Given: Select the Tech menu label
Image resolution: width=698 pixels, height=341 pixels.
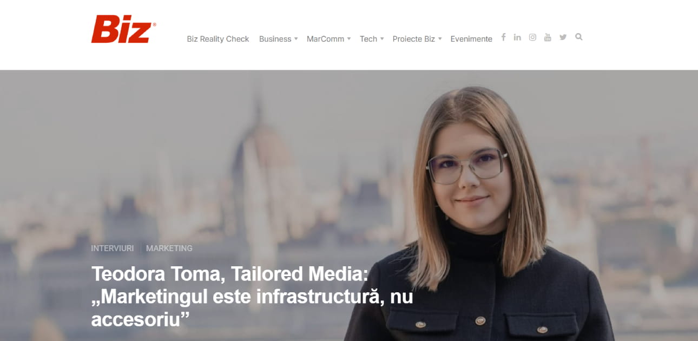Looking at the screenshot, I should click(x=368, y=39).
